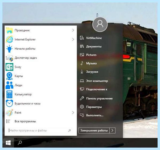
Task: Select the Internet Explorer menu entry
Action: pyautogui.click(x=41, y=39)
